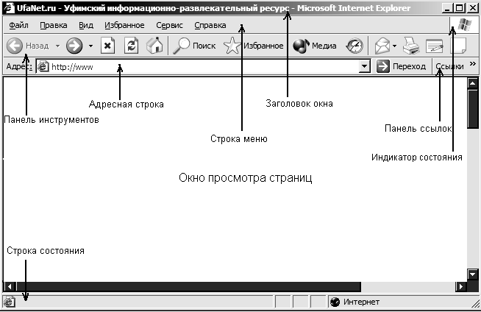Maximize the Internet Explorer window

(459, 7)
